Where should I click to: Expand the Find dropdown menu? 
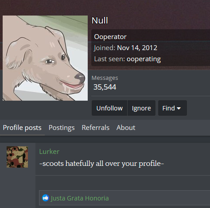click(x=172, y=108)
